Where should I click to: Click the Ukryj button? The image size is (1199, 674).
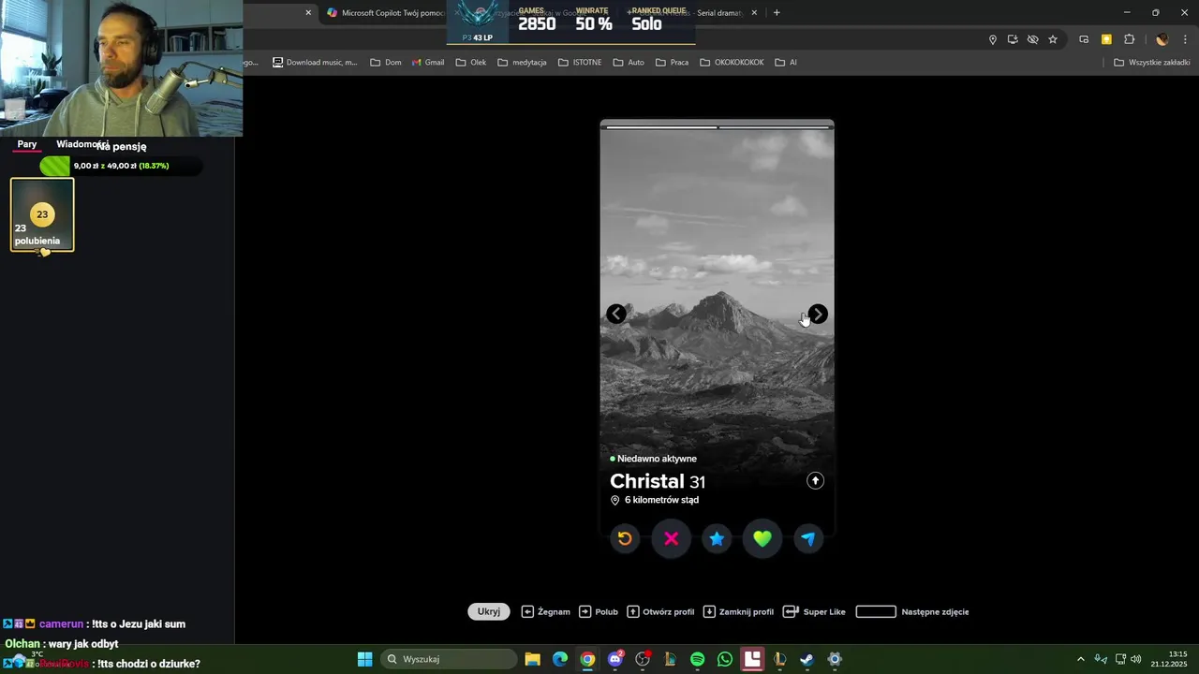(489, 611)
